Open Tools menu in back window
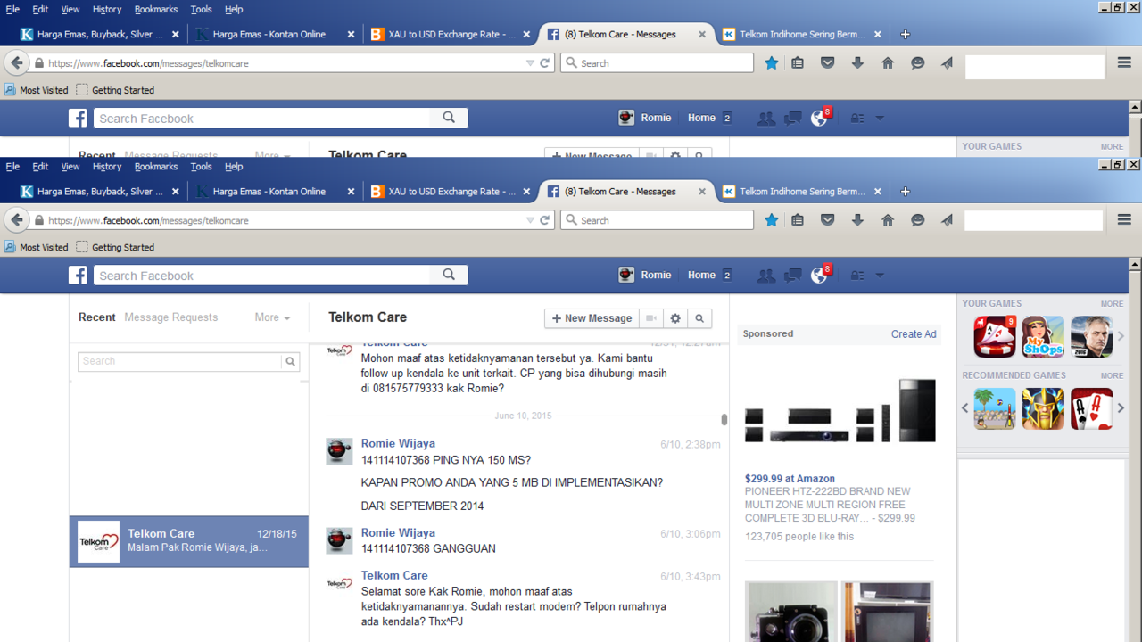 point(201,9)
